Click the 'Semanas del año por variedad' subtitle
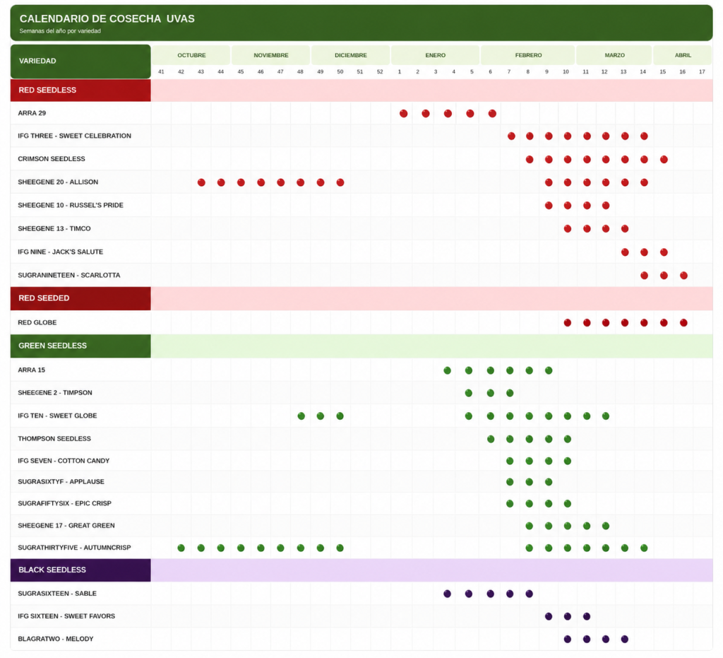The width and height of the screenshot is (723, 658). 60,31
